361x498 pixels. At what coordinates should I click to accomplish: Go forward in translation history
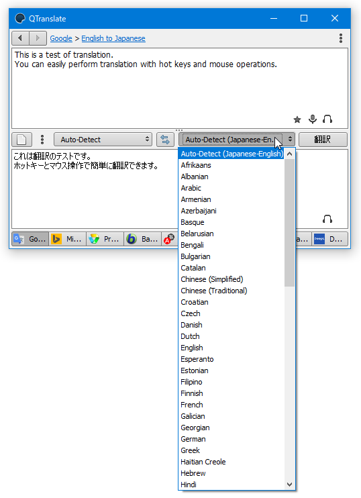[x=38, y=38]
